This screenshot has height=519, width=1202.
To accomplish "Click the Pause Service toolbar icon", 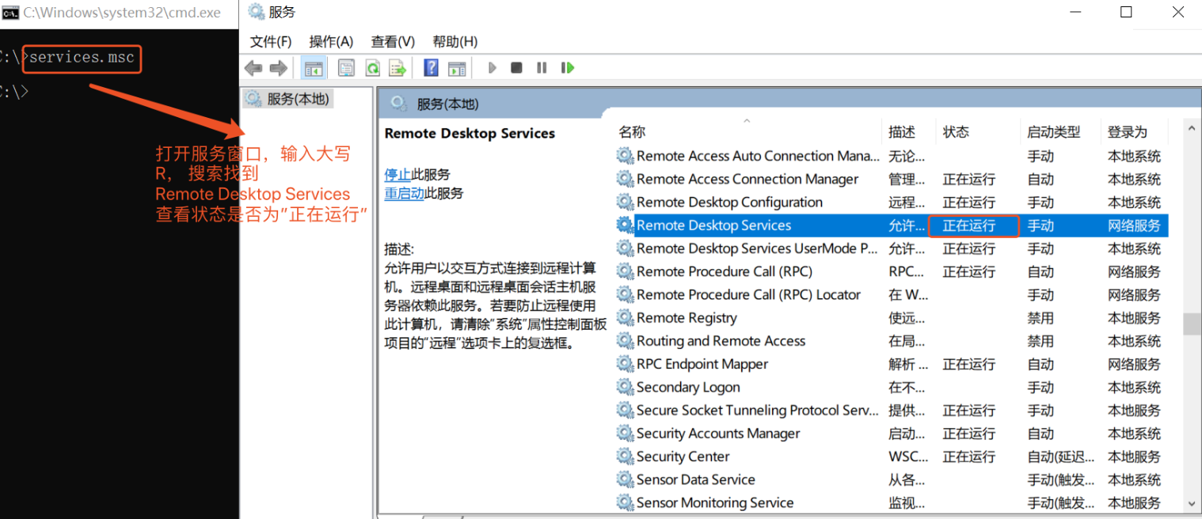I will click(542, 67).
